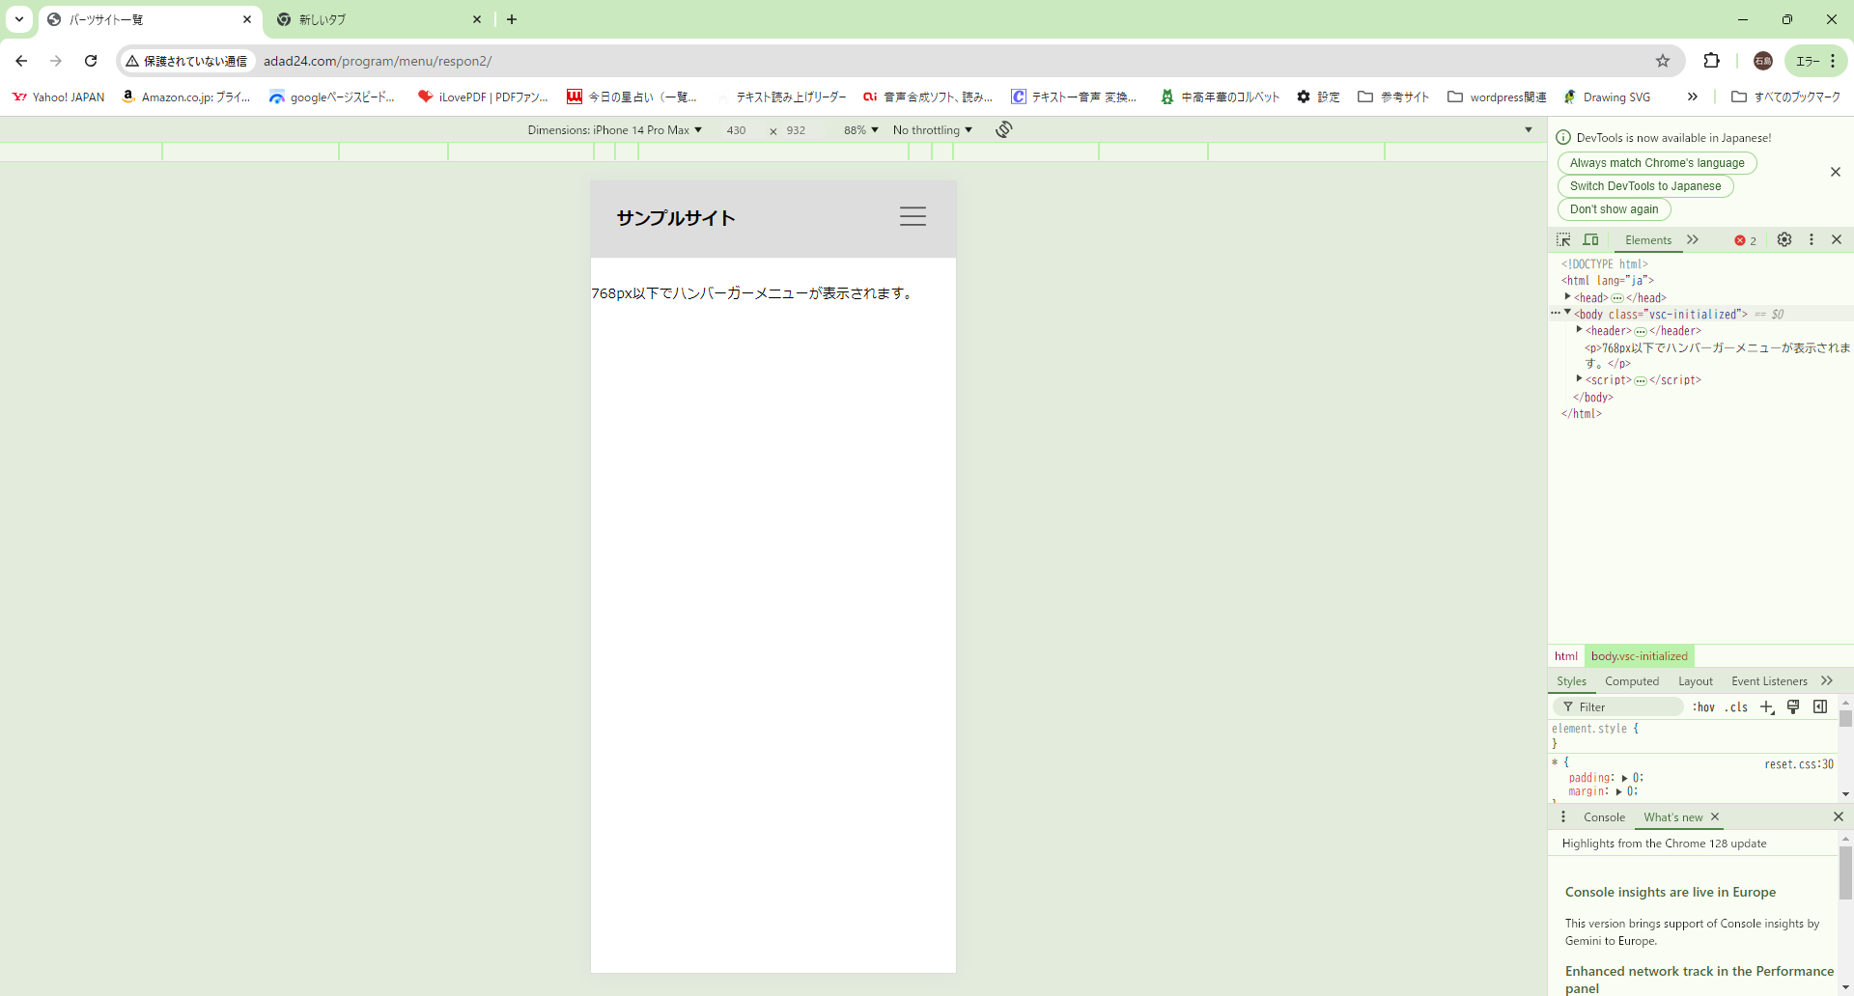Viewport: 1854px width, 996px height.
Task: Click the Styles pane scrollbar down arrow
Action: [x=1845, y=794]
